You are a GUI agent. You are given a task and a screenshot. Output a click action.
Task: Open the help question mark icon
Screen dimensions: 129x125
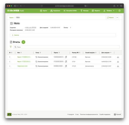tap(120, 11)
